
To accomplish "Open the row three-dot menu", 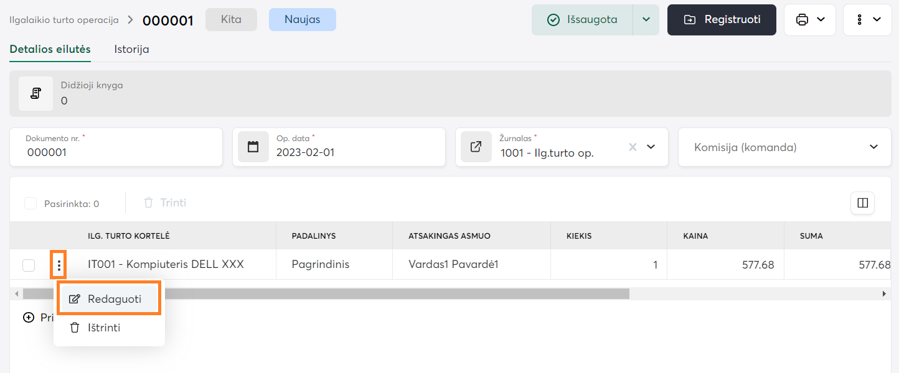I will point(59,266).
